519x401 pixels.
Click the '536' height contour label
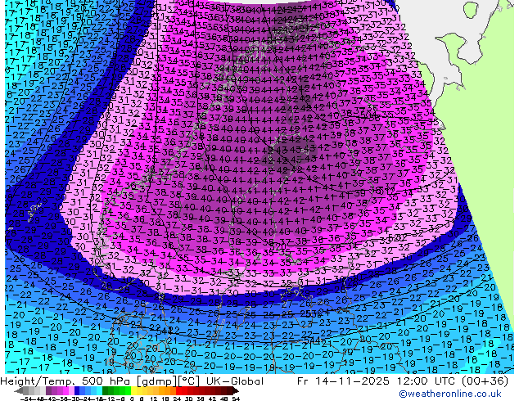click(x=314, y=313)
